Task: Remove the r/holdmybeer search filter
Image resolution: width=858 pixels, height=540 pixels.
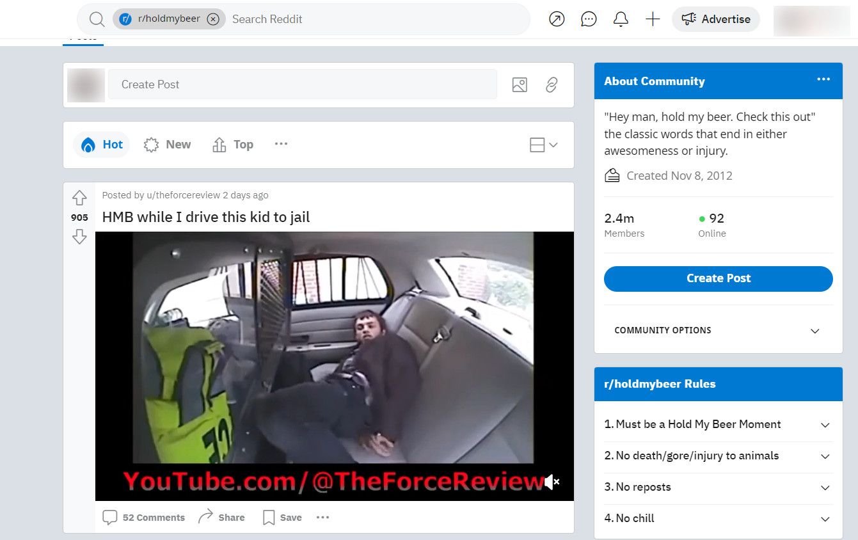Action: 213,19
